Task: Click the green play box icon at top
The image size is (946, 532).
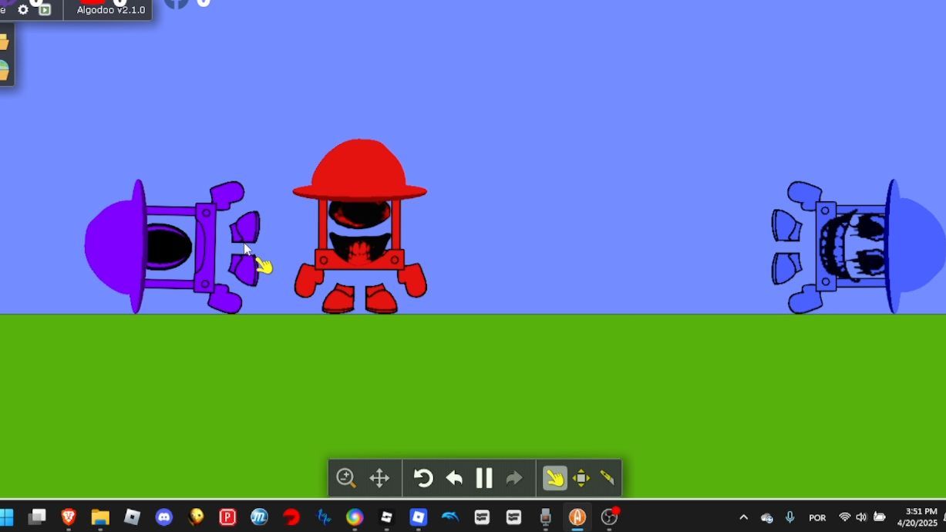Action: [x=45, y=10]
